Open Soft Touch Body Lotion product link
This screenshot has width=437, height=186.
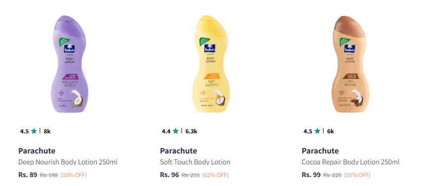point(195,162)
